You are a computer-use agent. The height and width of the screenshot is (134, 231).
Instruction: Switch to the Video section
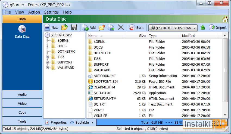[22, 103]
